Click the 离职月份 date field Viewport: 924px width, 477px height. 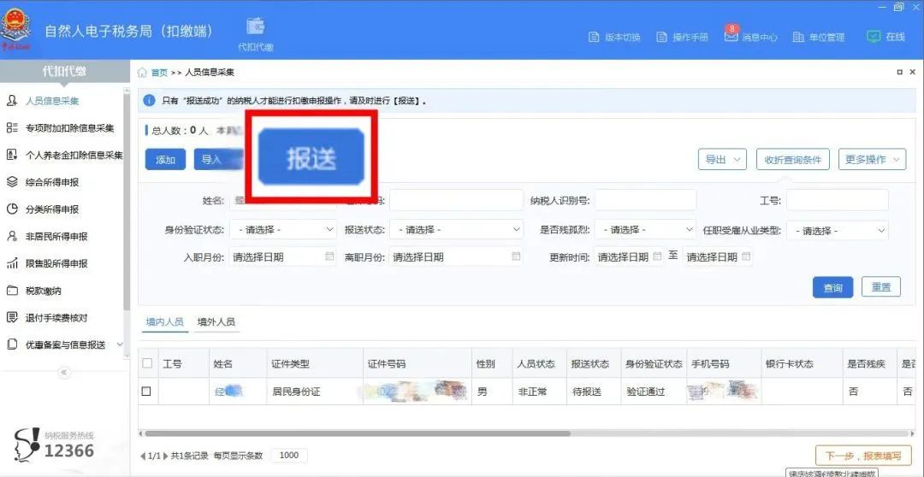455,256
